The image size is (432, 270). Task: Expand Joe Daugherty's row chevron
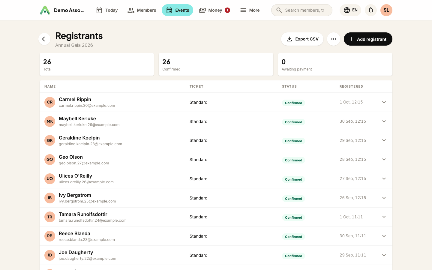click(x=384, y=255)
